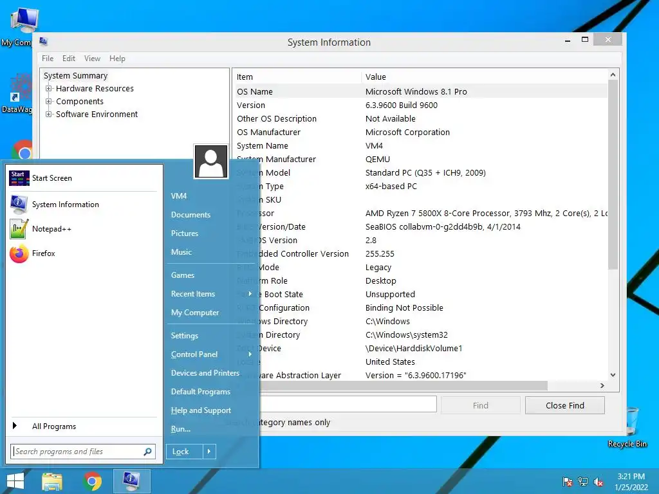The height and width of the screenshot is (494, 659).
Task: Open the Lock options arrow
Action: [x=209, y=452]
